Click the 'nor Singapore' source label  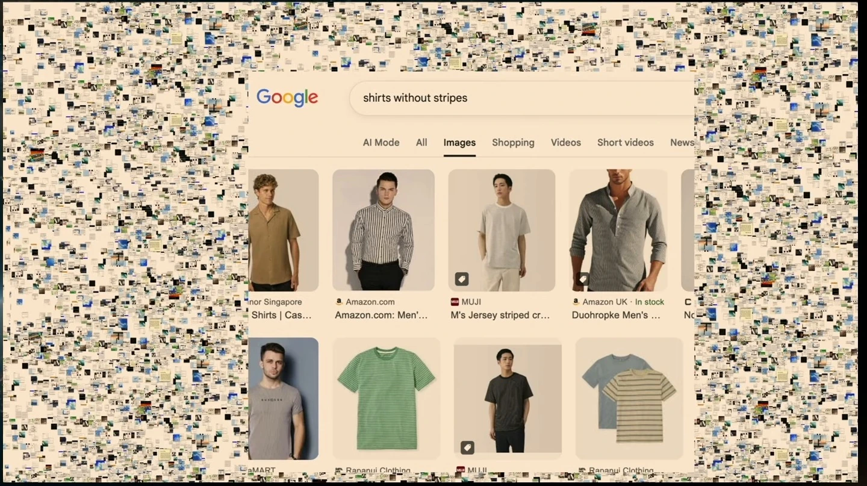click(x=276, y=302)
